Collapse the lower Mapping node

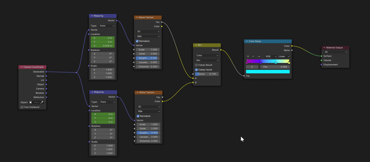coord(92,92)
